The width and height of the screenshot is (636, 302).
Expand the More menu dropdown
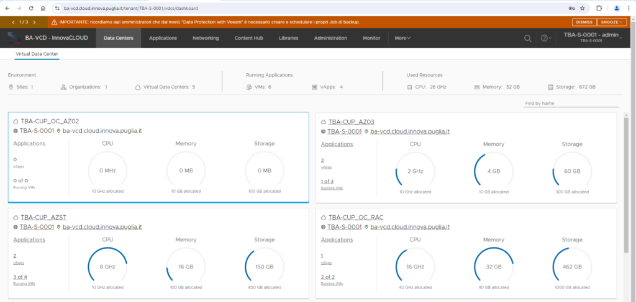(x=402, y=38)
